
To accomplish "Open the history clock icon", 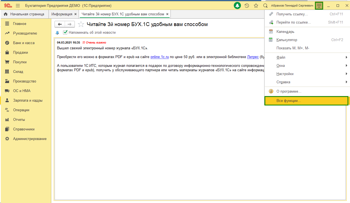I will point(247,5).
